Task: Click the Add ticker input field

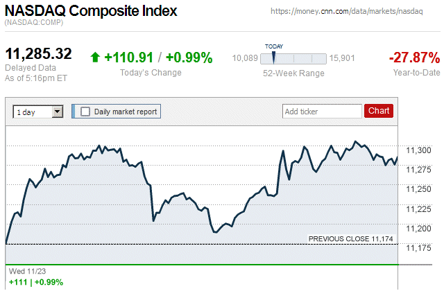Action: (322, 111)
